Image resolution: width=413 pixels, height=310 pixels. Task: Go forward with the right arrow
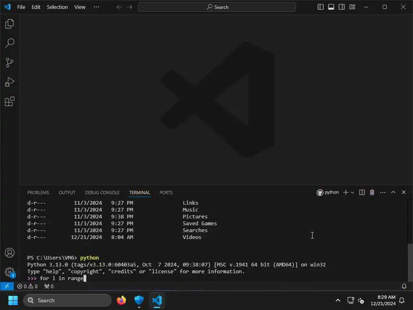(x=129, y=7)
